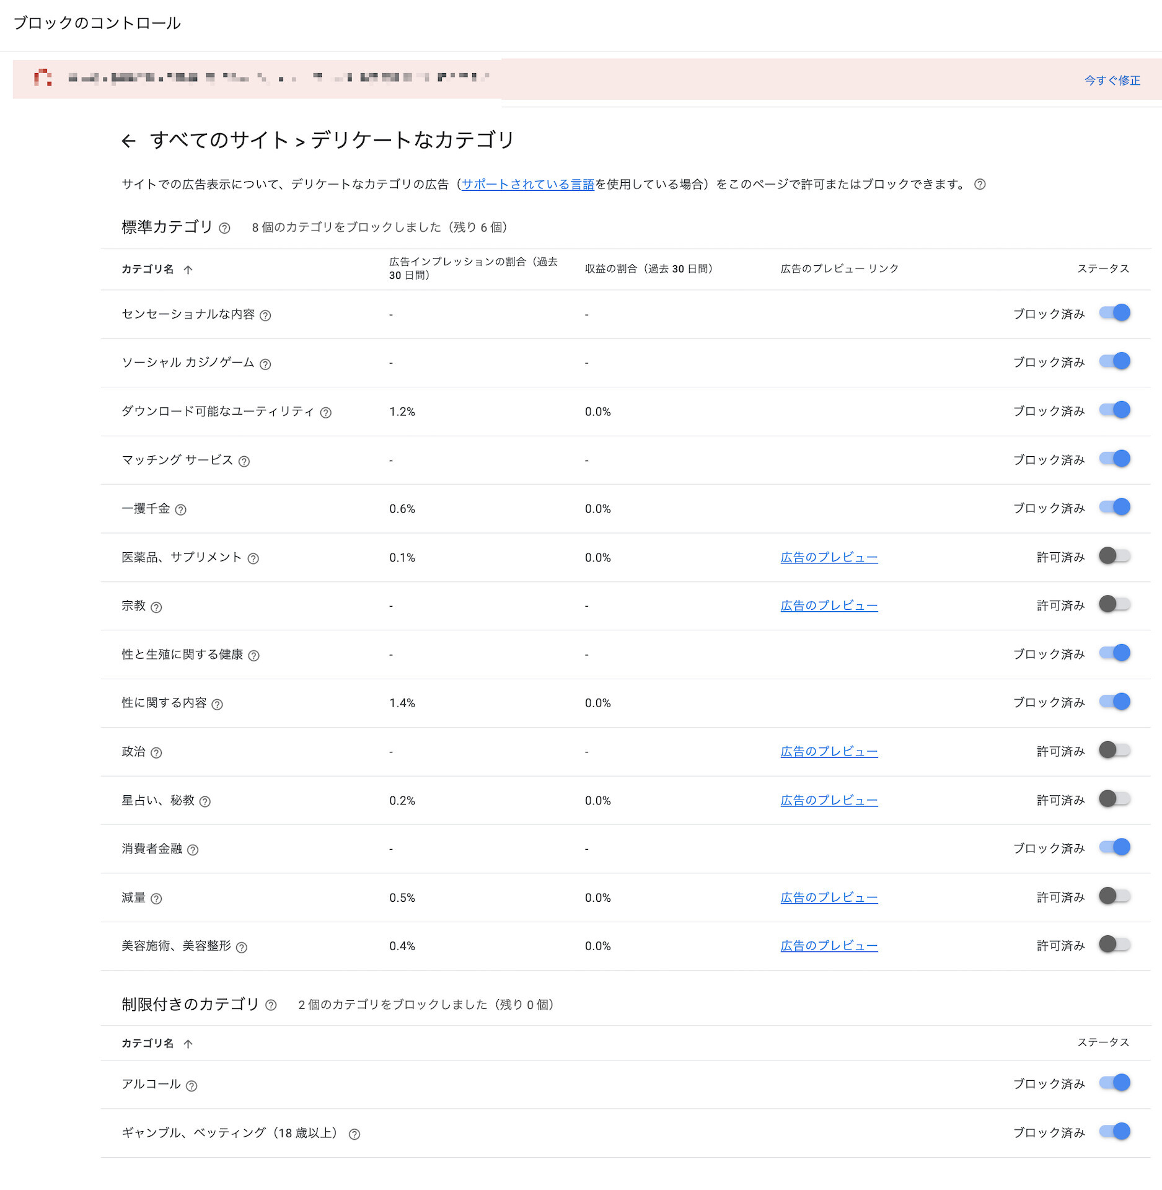Click the 0.4% impression value for 美容施術、美容整形
The image size is (1162, 1190).
pos(402,946)
